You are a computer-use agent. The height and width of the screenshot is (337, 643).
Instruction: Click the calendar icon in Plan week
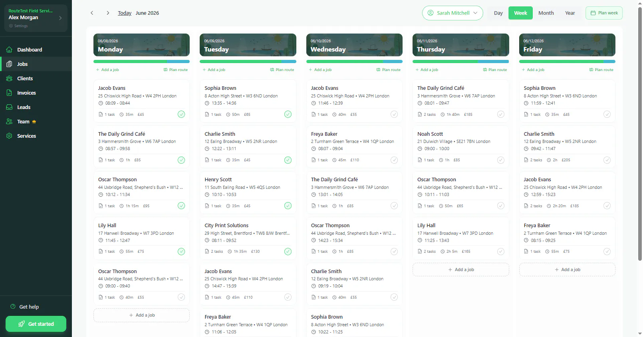tap(593, 13)
